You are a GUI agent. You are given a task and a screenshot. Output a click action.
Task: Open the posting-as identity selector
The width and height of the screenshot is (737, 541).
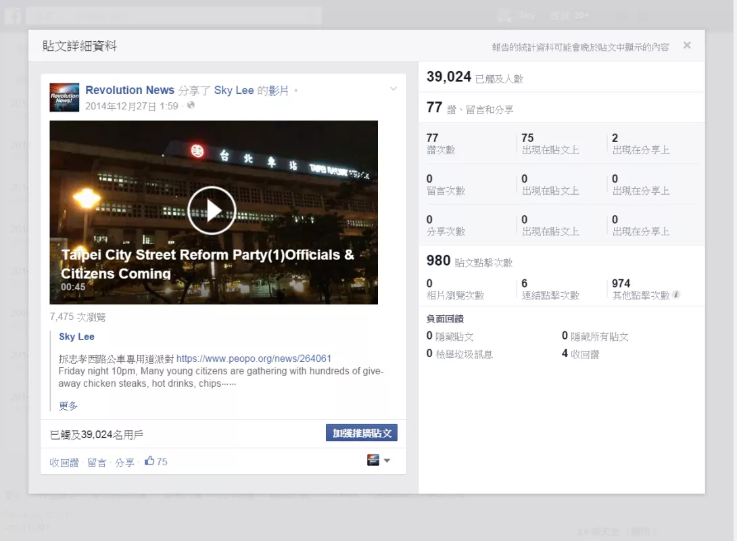pyautogui.click(x=379, y=460)
